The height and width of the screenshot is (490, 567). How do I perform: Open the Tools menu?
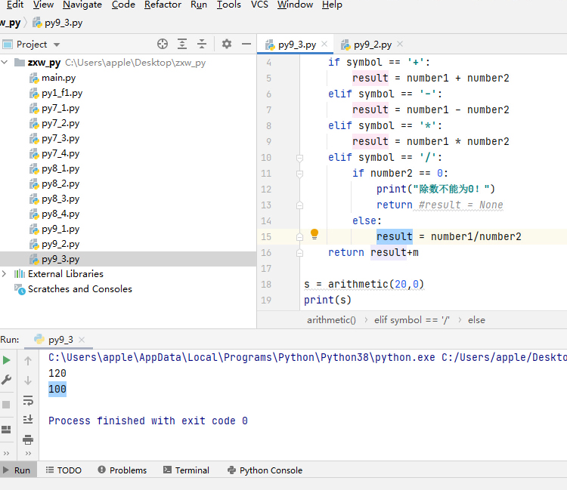[229, 5]
